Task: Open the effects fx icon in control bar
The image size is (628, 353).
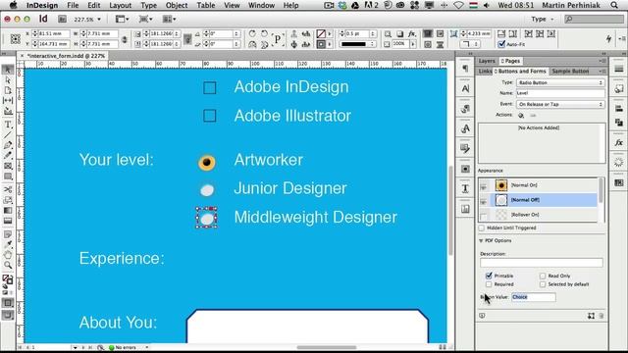Action: click(412, 34)
